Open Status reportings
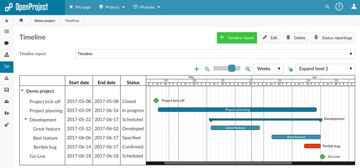 pyautogui.click(x=333, y=38)
